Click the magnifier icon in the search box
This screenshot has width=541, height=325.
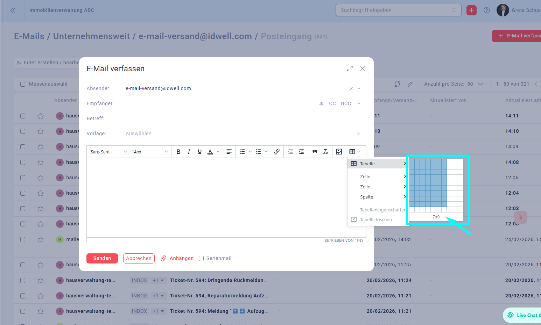[x=454, y=10]
